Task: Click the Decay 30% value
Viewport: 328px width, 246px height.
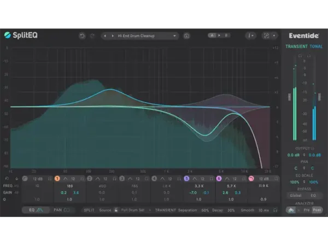Action: click(231, 210)
